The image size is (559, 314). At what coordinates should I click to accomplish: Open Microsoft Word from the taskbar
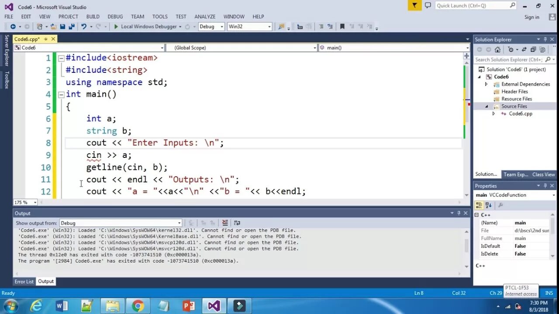[62, 306]
